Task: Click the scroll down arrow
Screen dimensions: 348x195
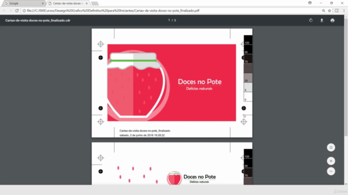Action: click(x=346, y=184)
